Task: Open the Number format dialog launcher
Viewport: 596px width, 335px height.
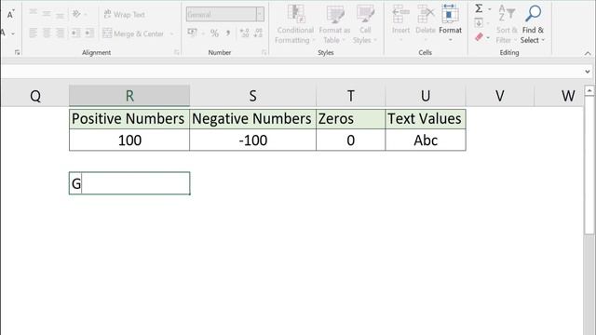Action: tap(264, 52)
